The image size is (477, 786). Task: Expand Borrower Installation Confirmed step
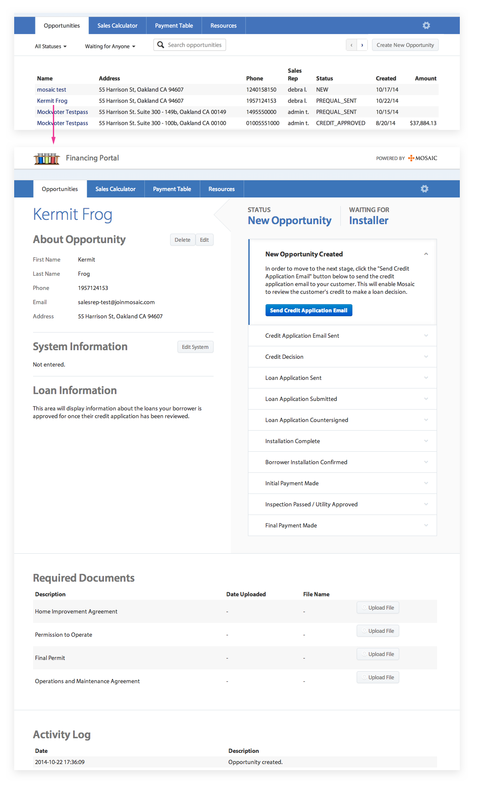[426, 462]
